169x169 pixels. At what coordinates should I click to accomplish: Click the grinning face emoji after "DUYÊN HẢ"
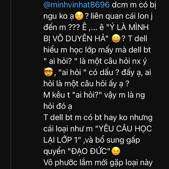point(116,38)
